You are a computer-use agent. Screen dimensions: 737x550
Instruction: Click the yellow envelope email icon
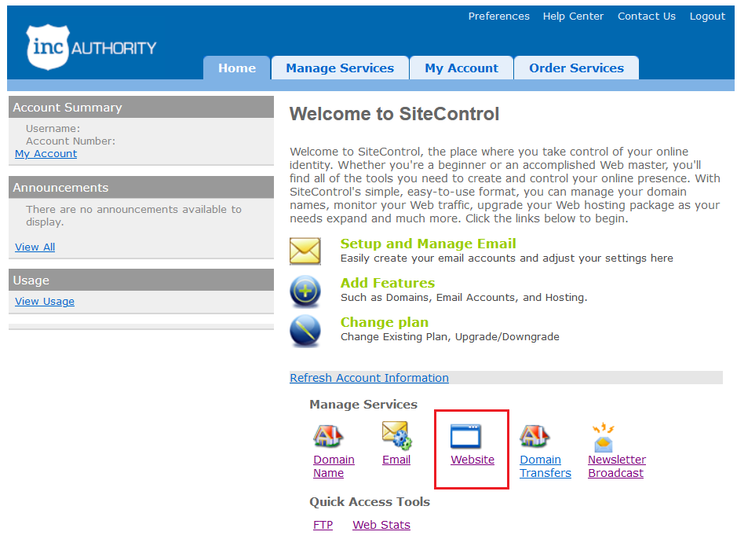[305, 251]
